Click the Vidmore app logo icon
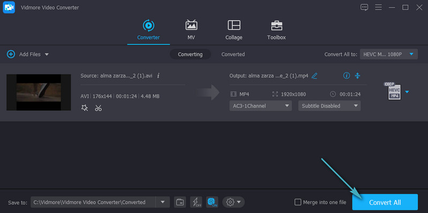The height and width of the screenshot is (213, 428). pos(9,8)
